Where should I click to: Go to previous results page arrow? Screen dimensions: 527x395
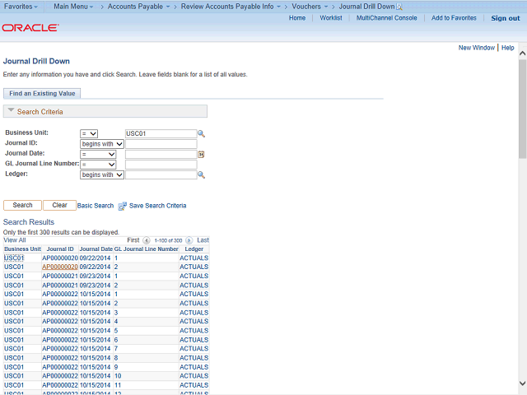coord(147,240)
